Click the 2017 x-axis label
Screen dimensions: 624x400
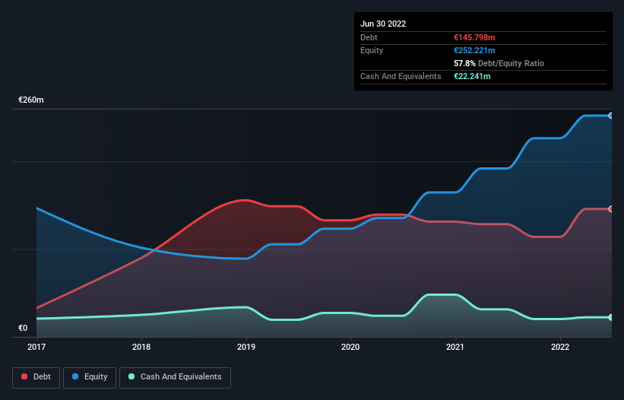click(x=36, y=347)
